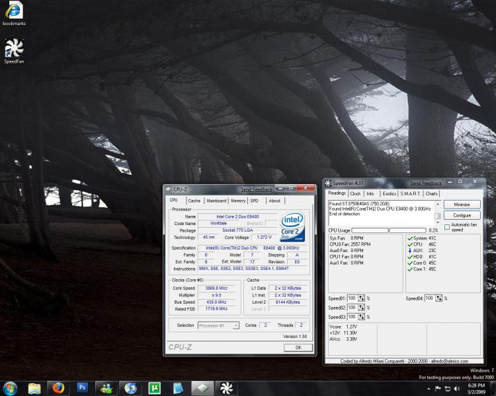Open the notepad taskbar icon
The height and width of the screenshot is (396, 496).
pos(178,388)
